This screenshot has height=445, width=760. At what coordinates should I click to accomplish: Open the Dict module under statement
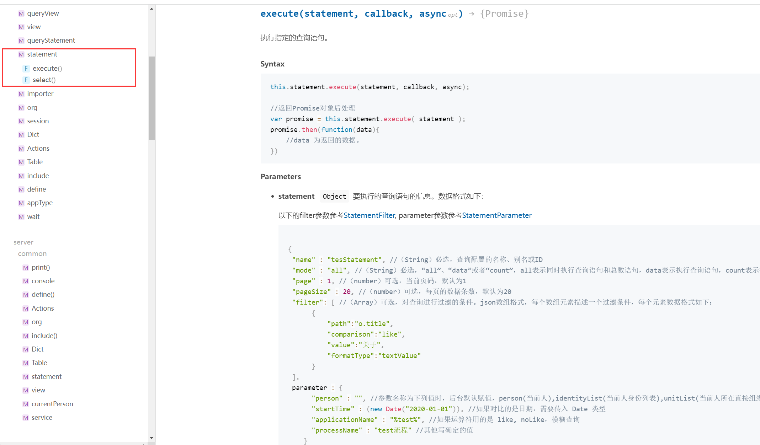[33, 135]
